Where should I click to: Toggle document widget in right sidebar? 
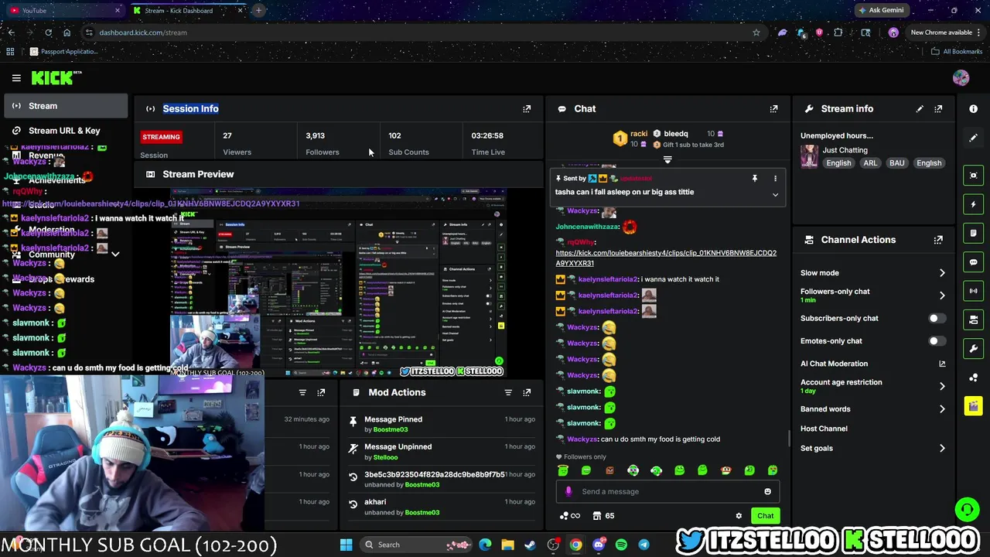click(x=974, y=233)
